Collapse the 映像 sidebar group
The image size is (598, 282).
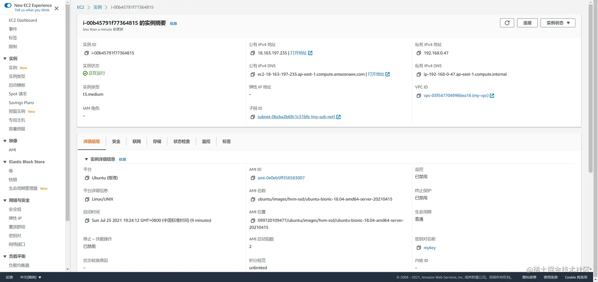click(x=5, y=141)
